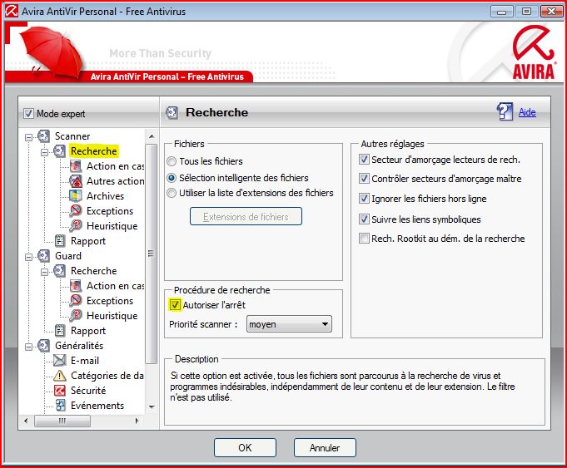Image resolution: width=567 pixels, height=468 pixels.
Task: Enable Rech. Rootkit au dém. de la recherche
Action: tap(364, 239)
